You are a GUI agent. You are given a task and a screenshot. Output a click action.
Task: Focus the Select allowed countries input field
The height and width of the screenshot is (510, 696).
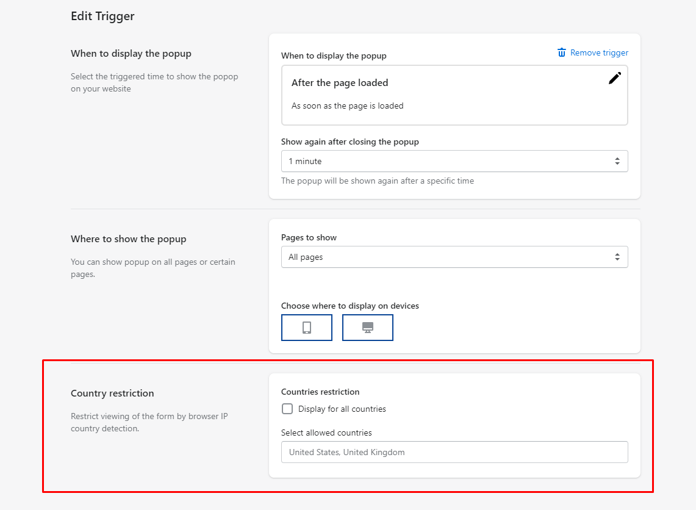click(454, 452)
